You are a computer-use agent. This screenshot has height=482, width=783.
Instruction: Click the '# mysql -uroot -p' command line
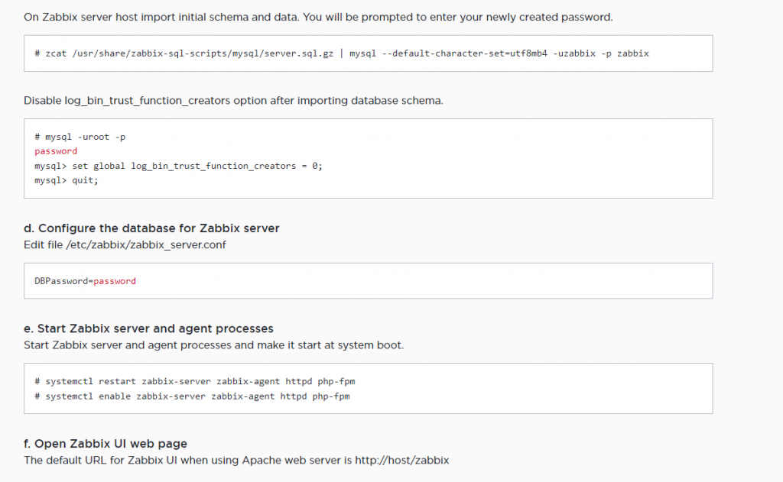coord(80,137)
